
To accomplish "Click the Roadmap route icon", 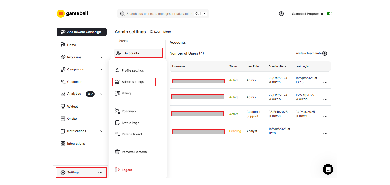I will point(117,111).
